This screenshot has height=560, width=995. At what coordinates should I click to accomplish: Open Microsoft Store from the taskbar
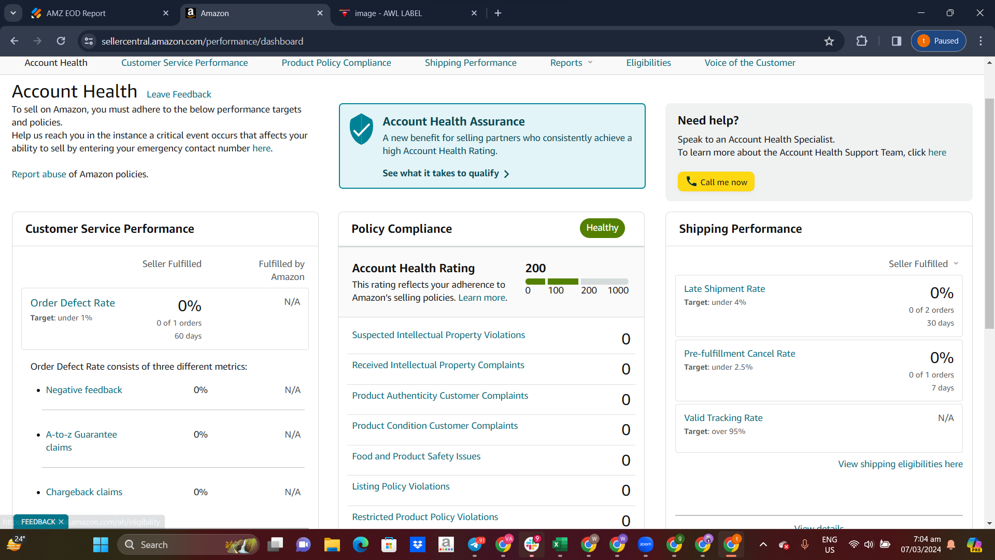coord(389,544)
